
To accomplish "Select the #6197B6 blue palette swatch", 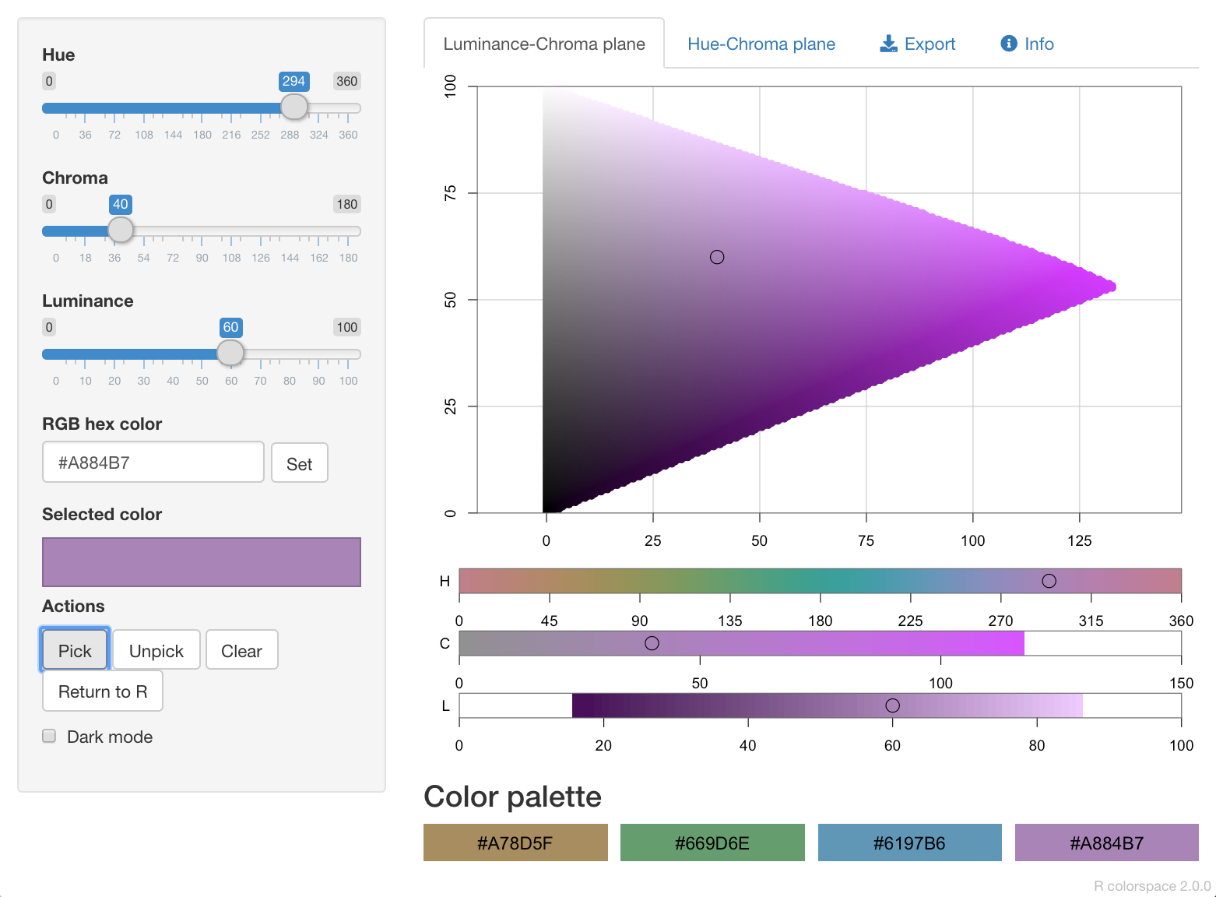I will [x=909, y=842].
